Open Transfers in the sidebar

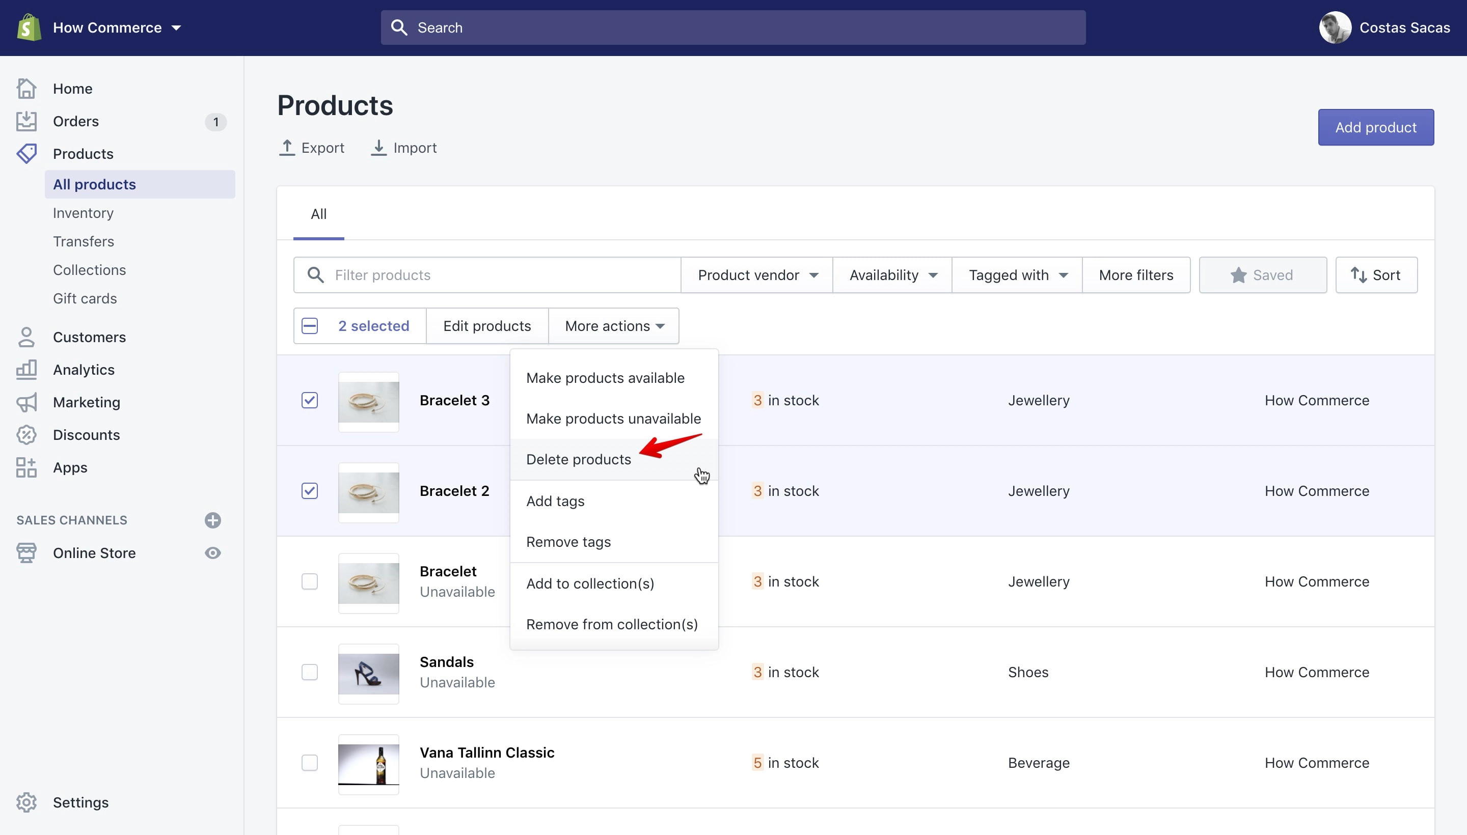coord(84,241)
